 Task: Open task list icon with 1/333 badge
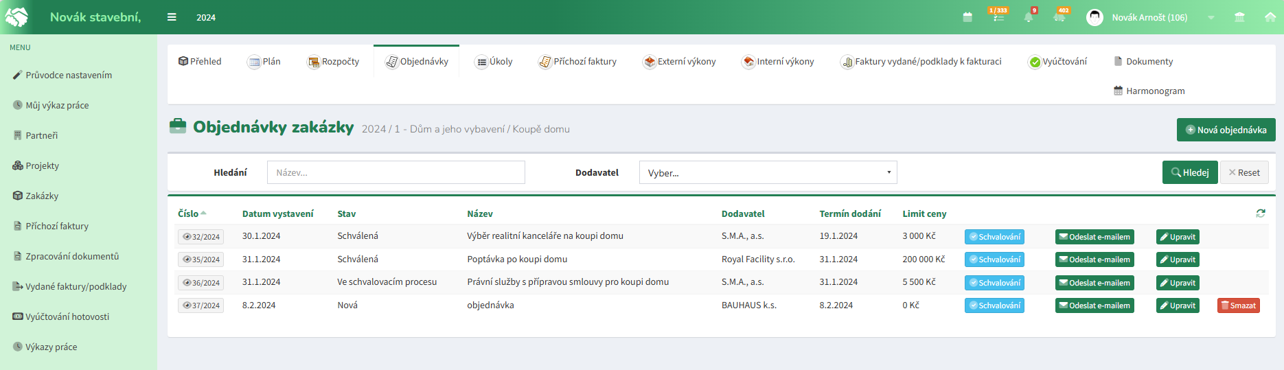click(998, 16)
